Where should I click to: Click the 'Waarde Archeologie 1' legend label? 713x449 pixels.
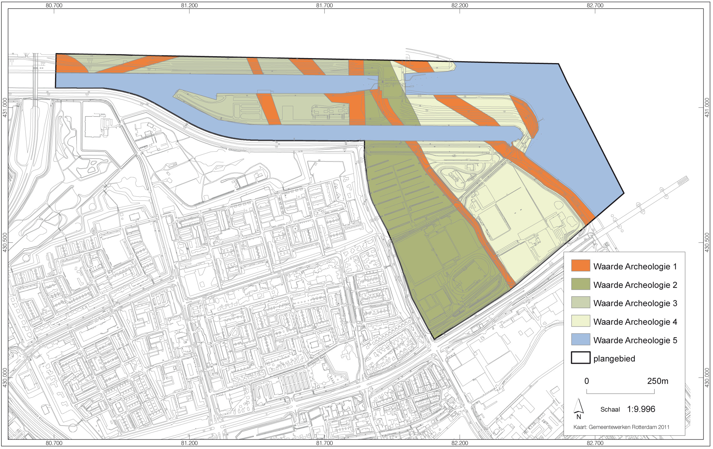[x=635, y=266]
